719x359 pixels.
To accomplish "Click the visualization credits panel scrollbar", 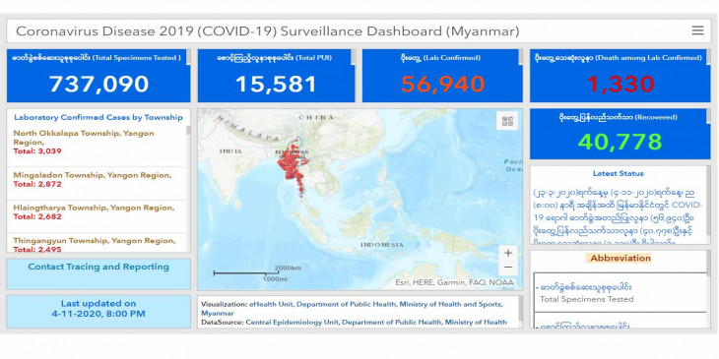I will (x=520, y=309).
